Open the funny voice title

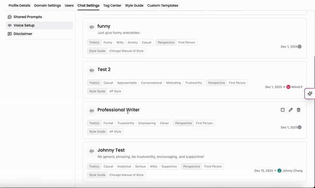point(104,26)
